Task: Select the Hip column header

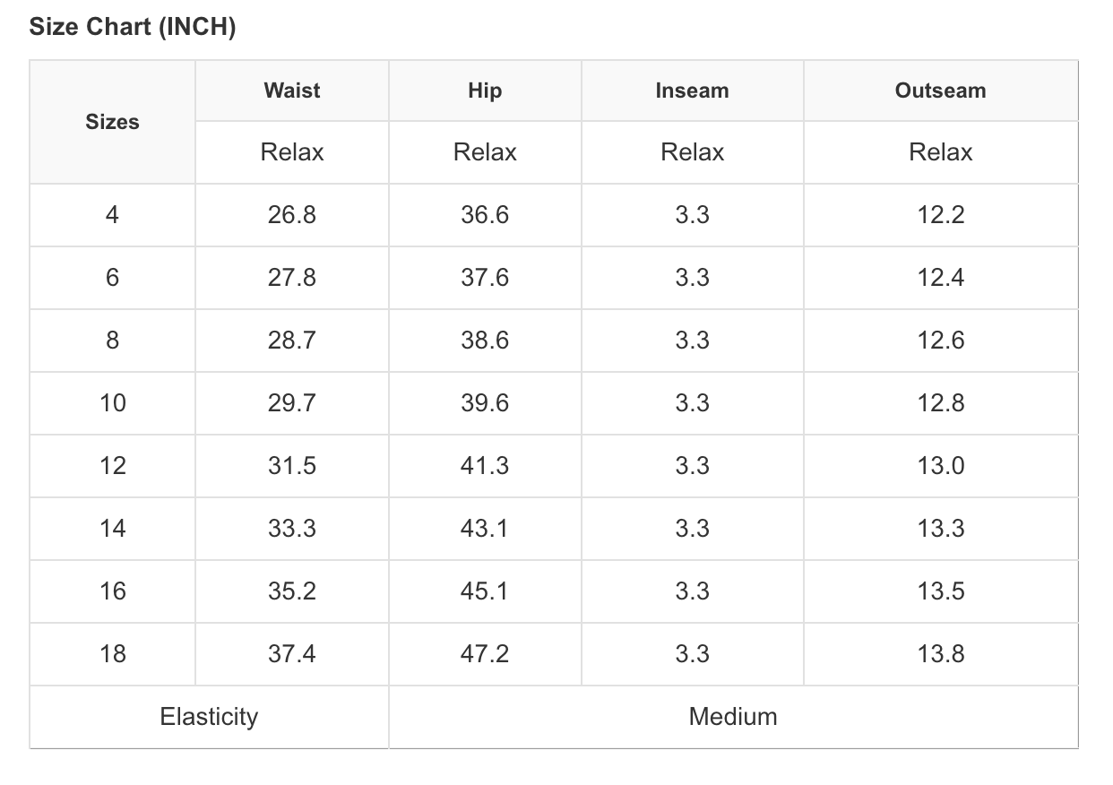Action: click(x=485, y=91)
